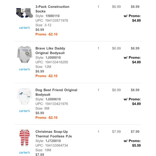156x156 pixels.
Task: Open the Dog Best Friend bodysuit image
Action: point(25,96)
